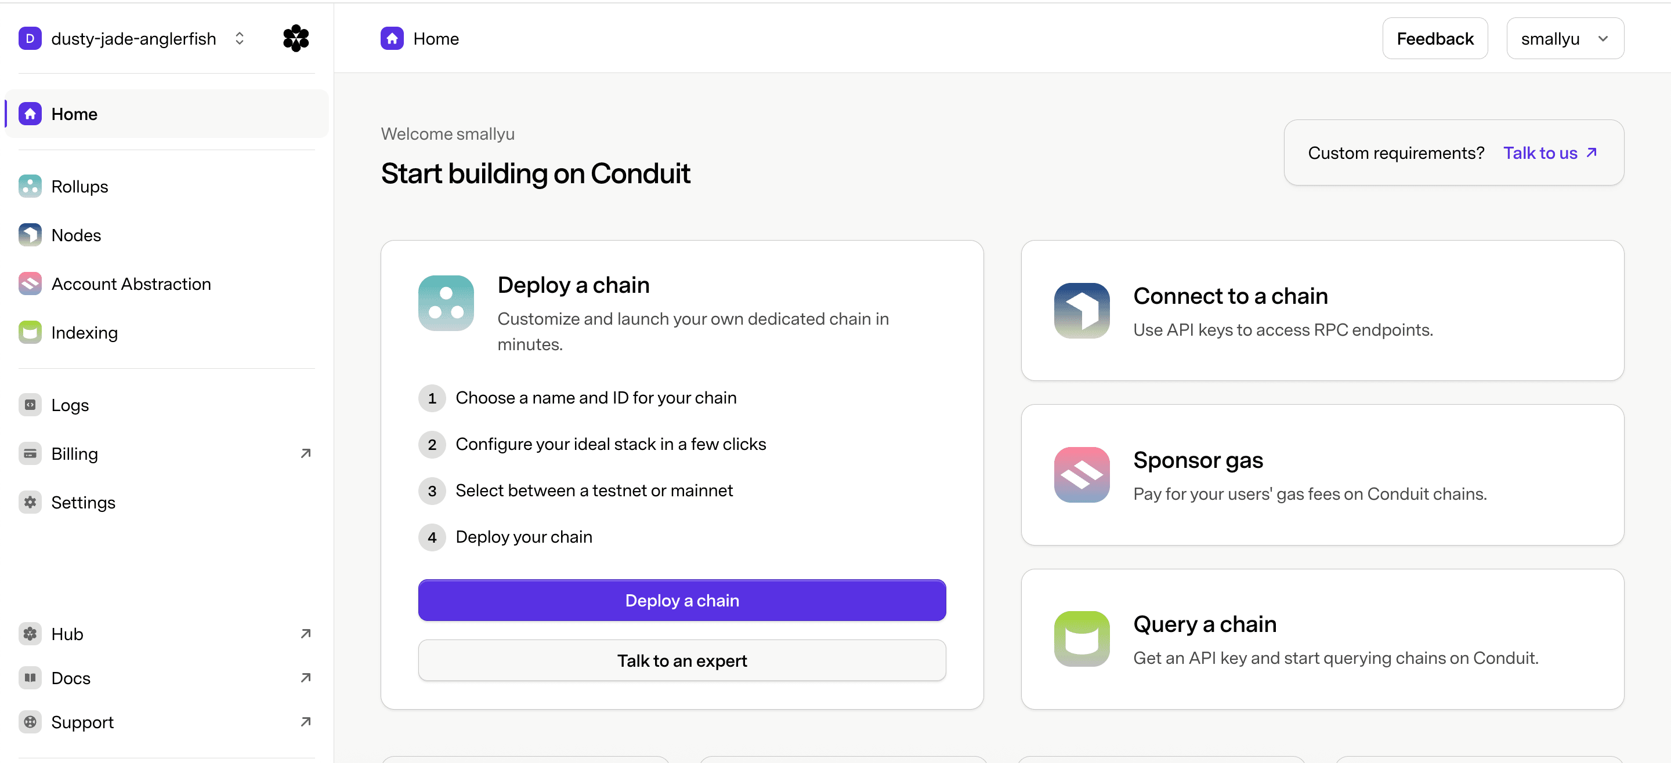1671x763 pixels.
Task: Click the Feedback button
Action: click(1435, 38)
